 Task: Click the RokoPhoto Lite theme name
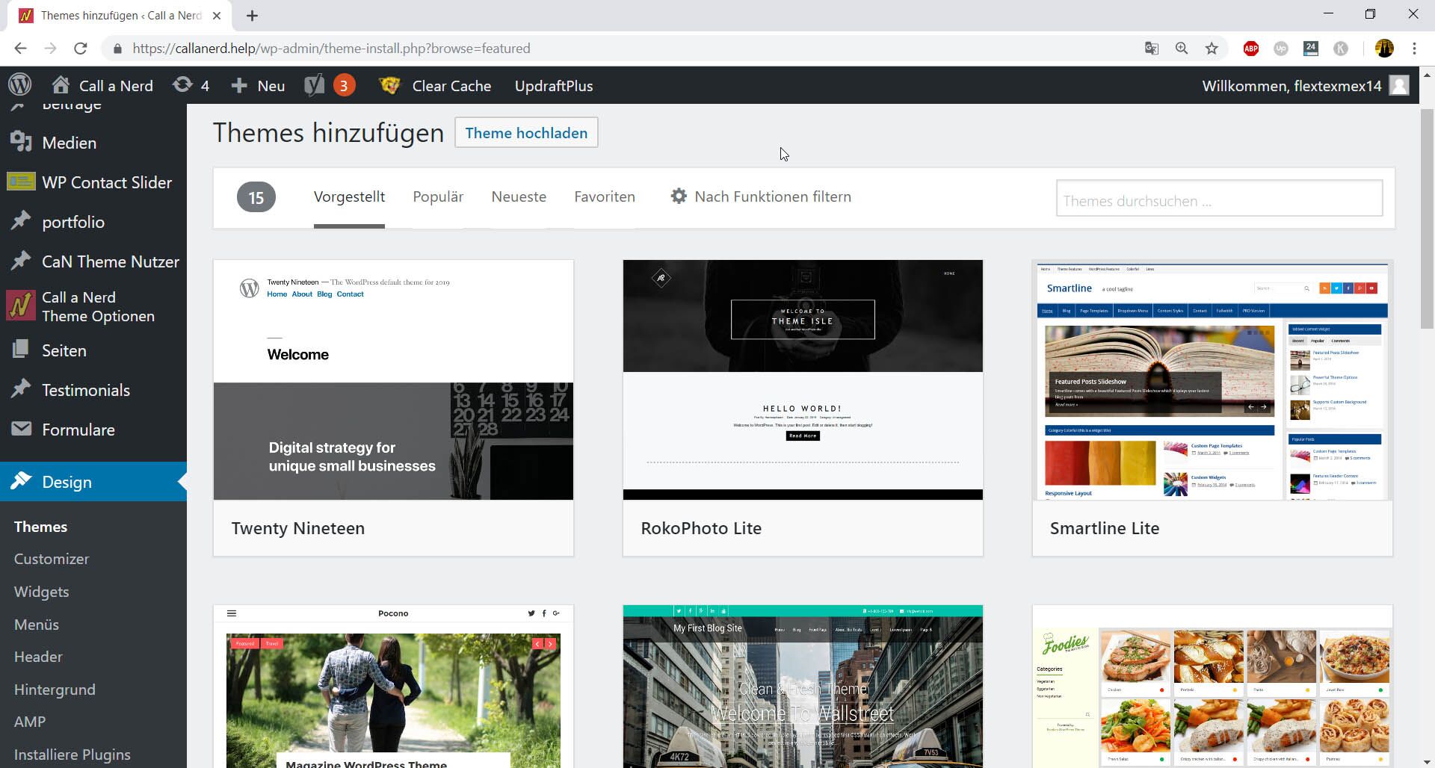click(701, 528)
